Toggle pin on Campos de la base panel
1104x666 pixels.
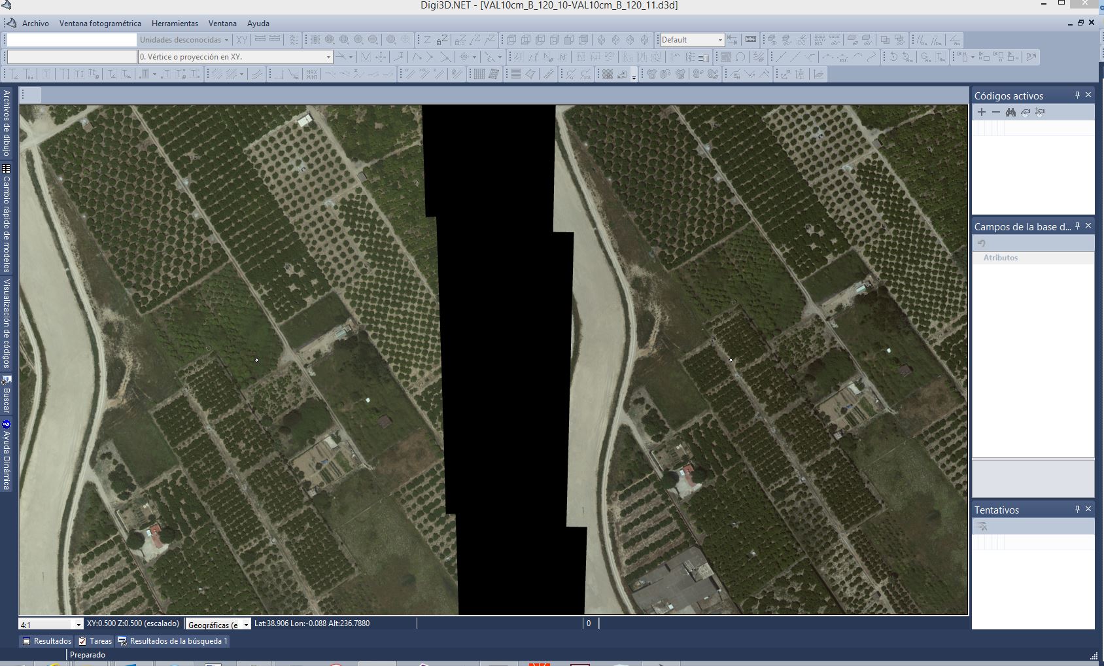(1077, 226)
